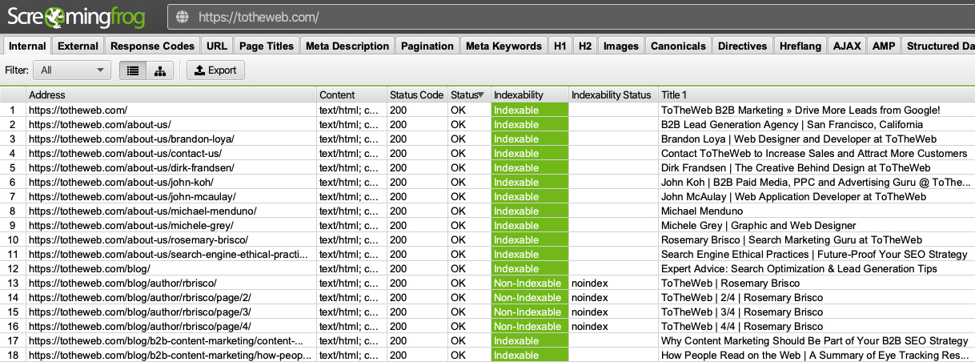Select the totheweb.com/blog/ address row
The height and width of the screenshot is (362, 975).
tap(171, 268)
